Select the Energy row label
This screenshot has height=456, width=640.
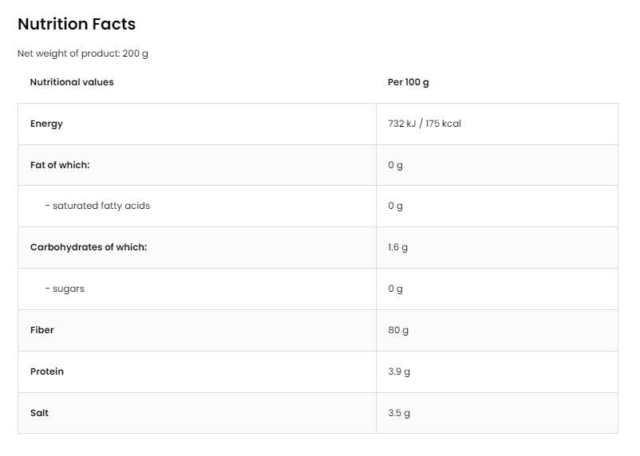pos(46,124)
